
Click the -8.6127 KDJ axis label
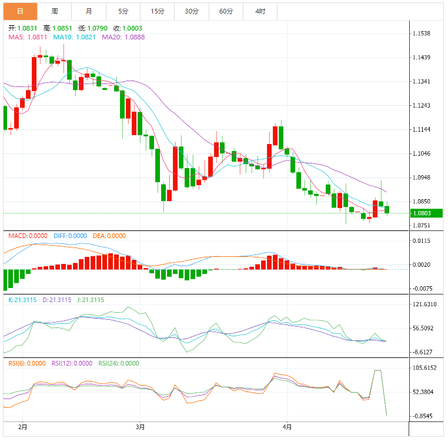click(x=422, y=352)
